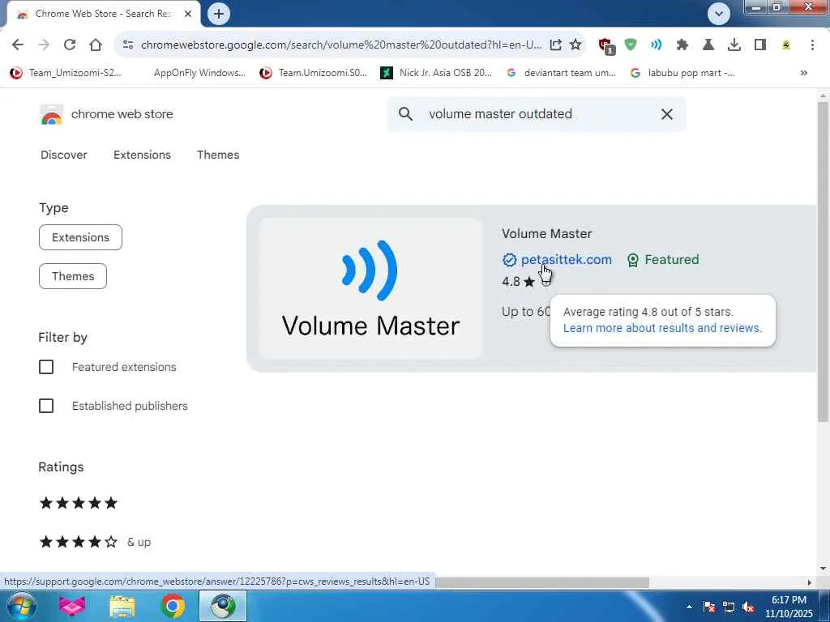Click the 4.8 star rating
The image size is (830, 622).
pos(518,281)
